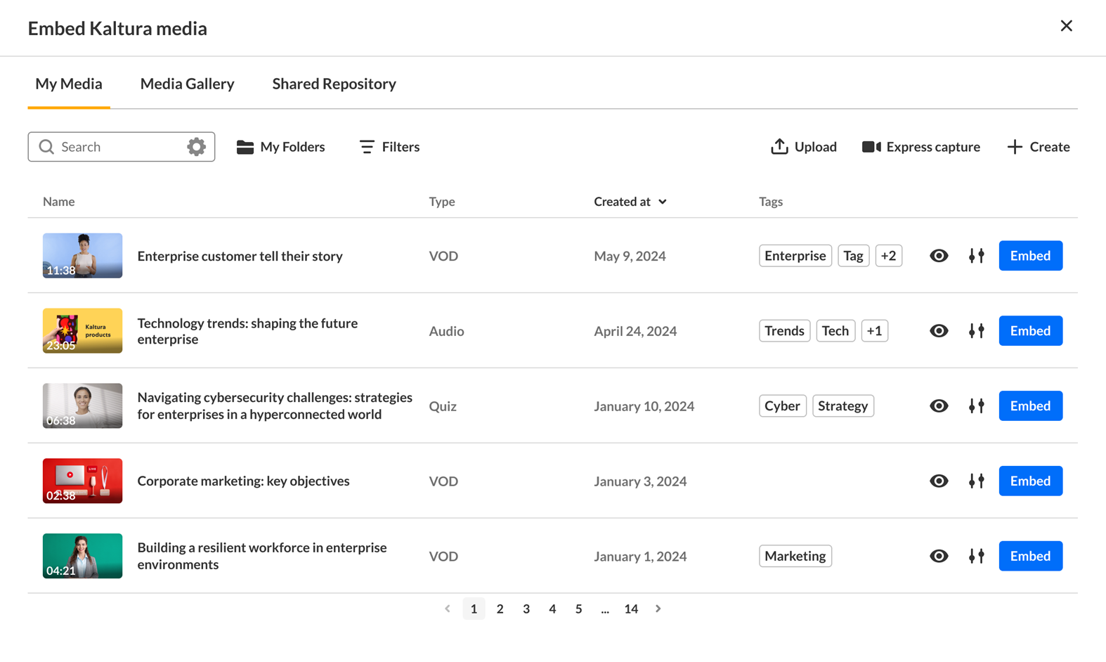
Task: Click the Create plus icon
Action: tap(1014, 147)
